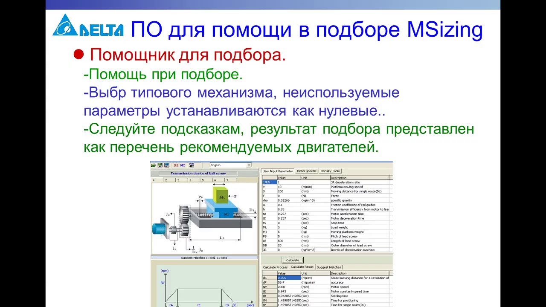Image resolution: width=546 pixels, height=307 pixels.
Task: Click the F force value cell
Action: pyautogui.click(x=289, y=196)
